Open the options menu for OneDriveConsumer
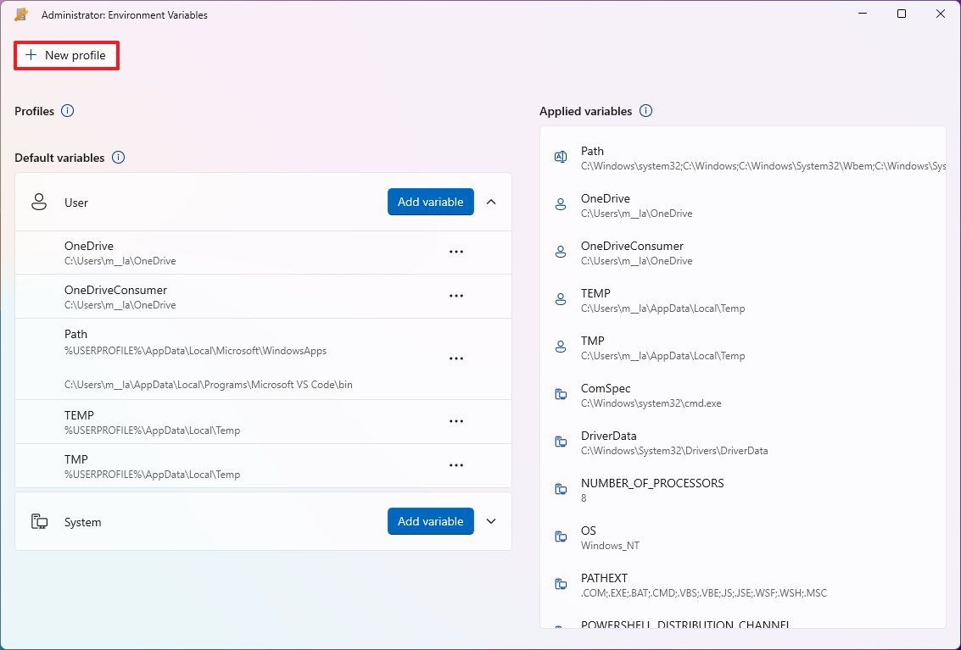The width and height of the screenshot is (961, 650). 456,296
